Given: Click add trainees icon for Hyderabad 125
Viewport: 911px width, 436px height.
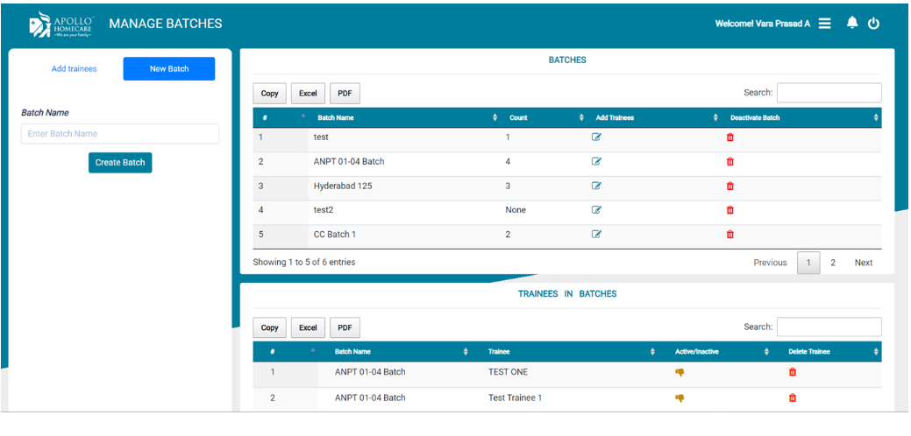Looking at the screenshot, I should click(596, 186).
